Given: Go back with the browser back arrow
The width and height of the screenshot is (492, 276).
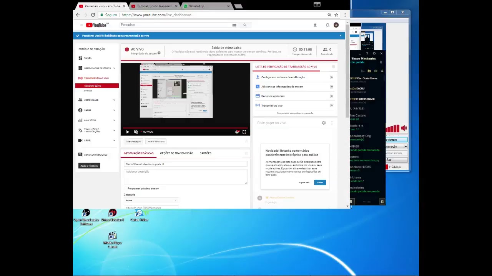Looking at the screenshot, I should click(x=78, y=15).
